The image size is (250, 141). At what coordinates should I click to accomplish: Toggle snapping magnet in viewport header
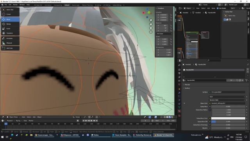click(89, 117)
